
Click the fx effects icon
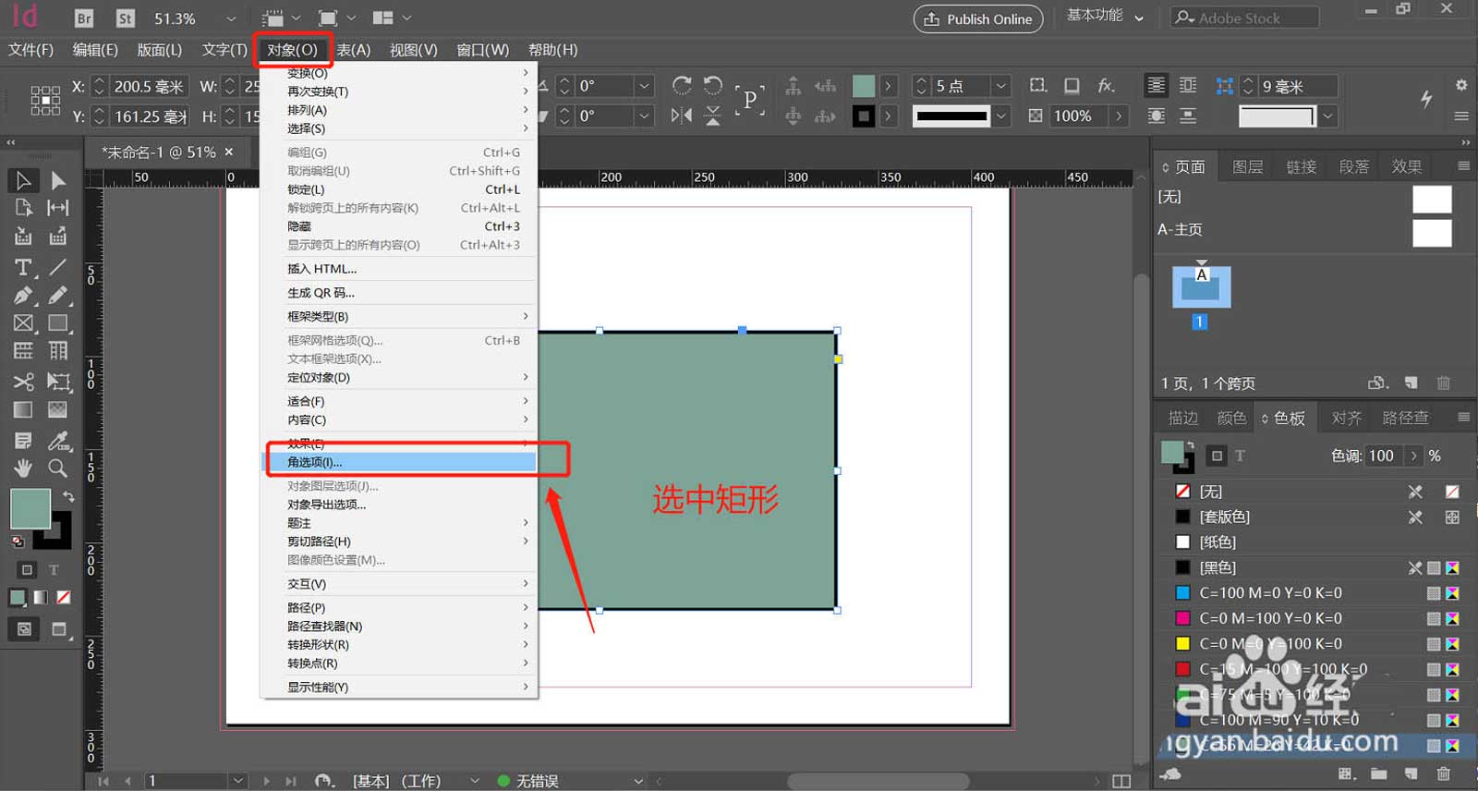(1106, 86)
